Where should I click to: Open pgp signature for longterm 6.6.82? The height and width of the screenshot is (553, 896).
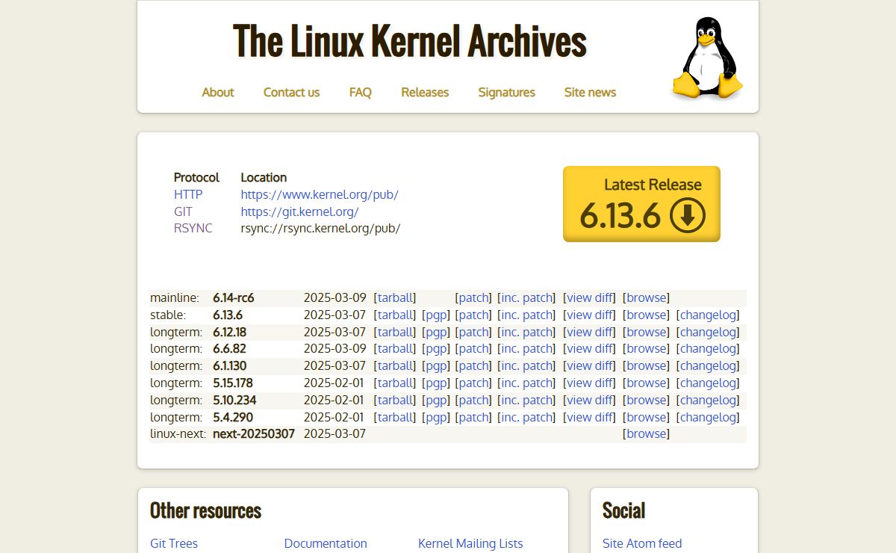(x=436, y=348)
